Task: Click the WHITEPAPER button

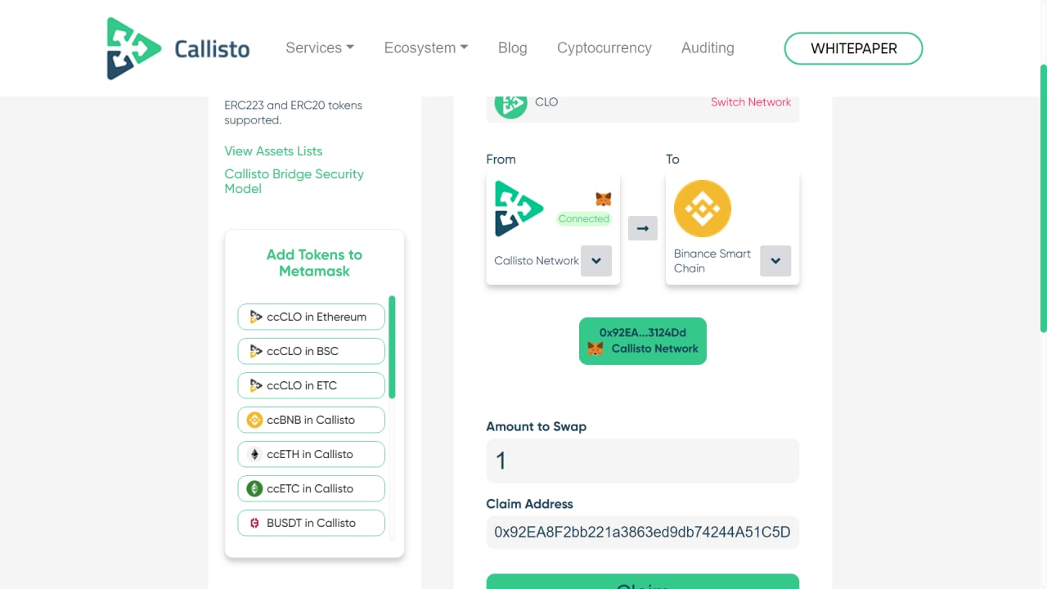Action: point(853,48)
